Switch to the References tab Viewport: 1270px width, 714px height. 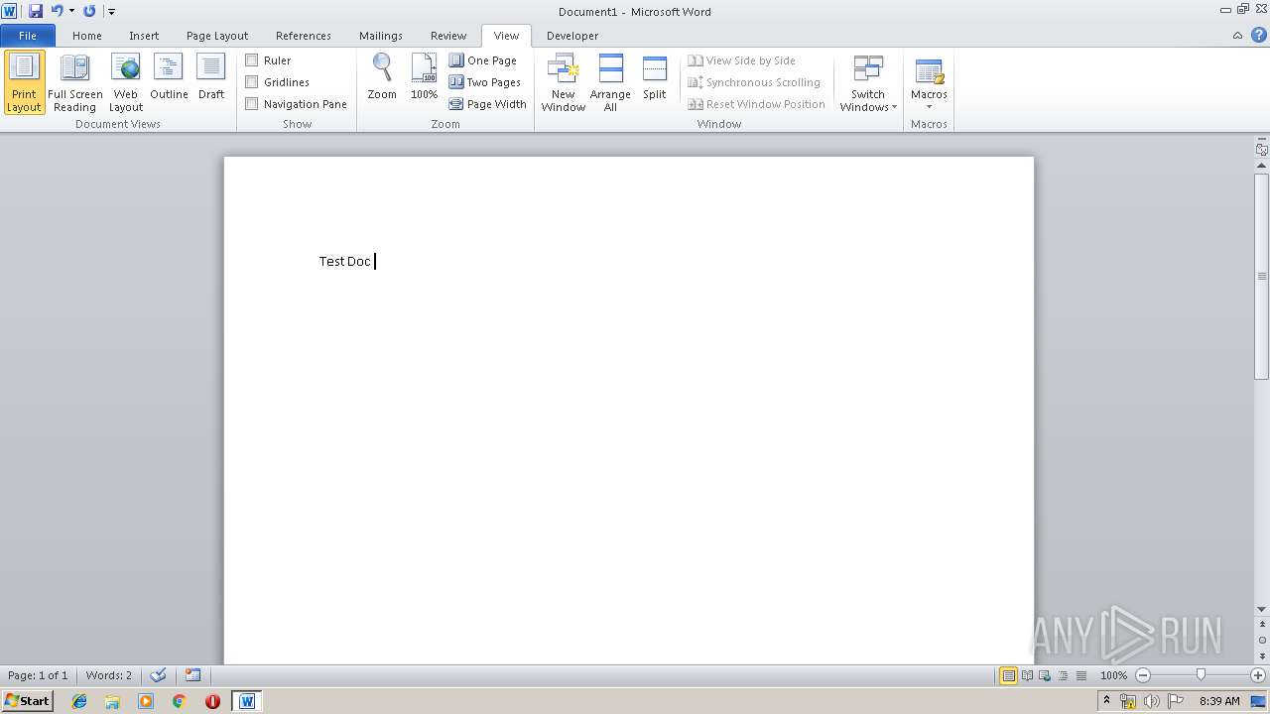click(x=304, y=36)
